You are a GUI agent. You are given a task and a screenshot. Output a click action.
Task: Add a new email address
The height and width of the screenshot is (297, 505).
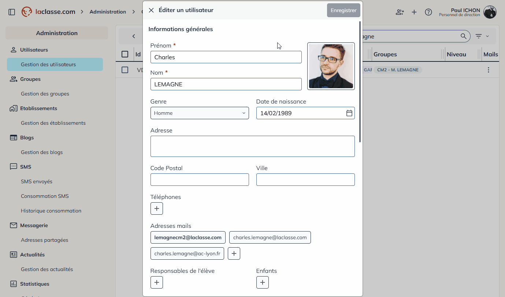coord(234,253)
